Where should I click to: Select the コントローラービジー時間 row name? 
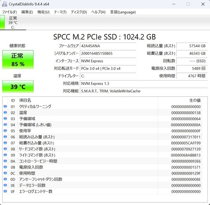pos(38,161)
